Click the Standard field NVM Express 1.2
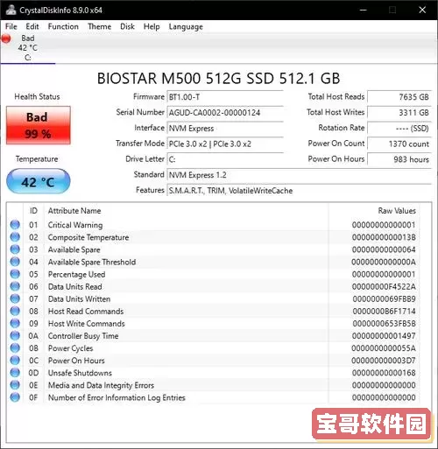Screen dimensions: 438x449 click(x=300, y=175)
